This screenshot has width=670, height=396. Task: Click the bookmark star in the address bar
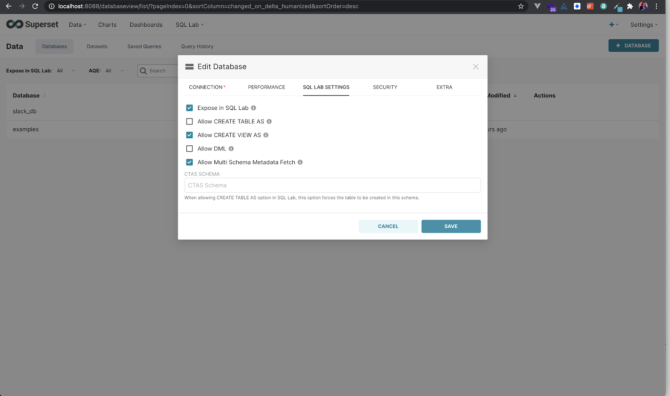pos(521,6)
